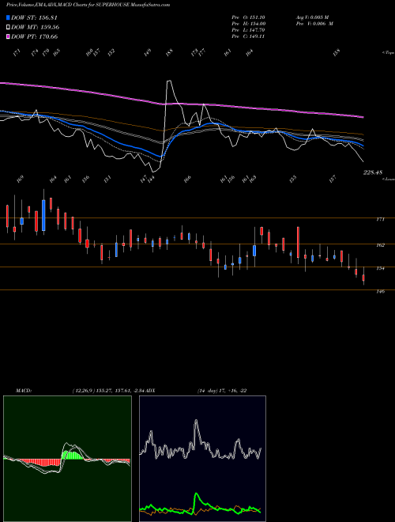The image size is (395, 522).
Task: Click the 'Pre C: 149.11' close value
Action: tap(248, 36)
